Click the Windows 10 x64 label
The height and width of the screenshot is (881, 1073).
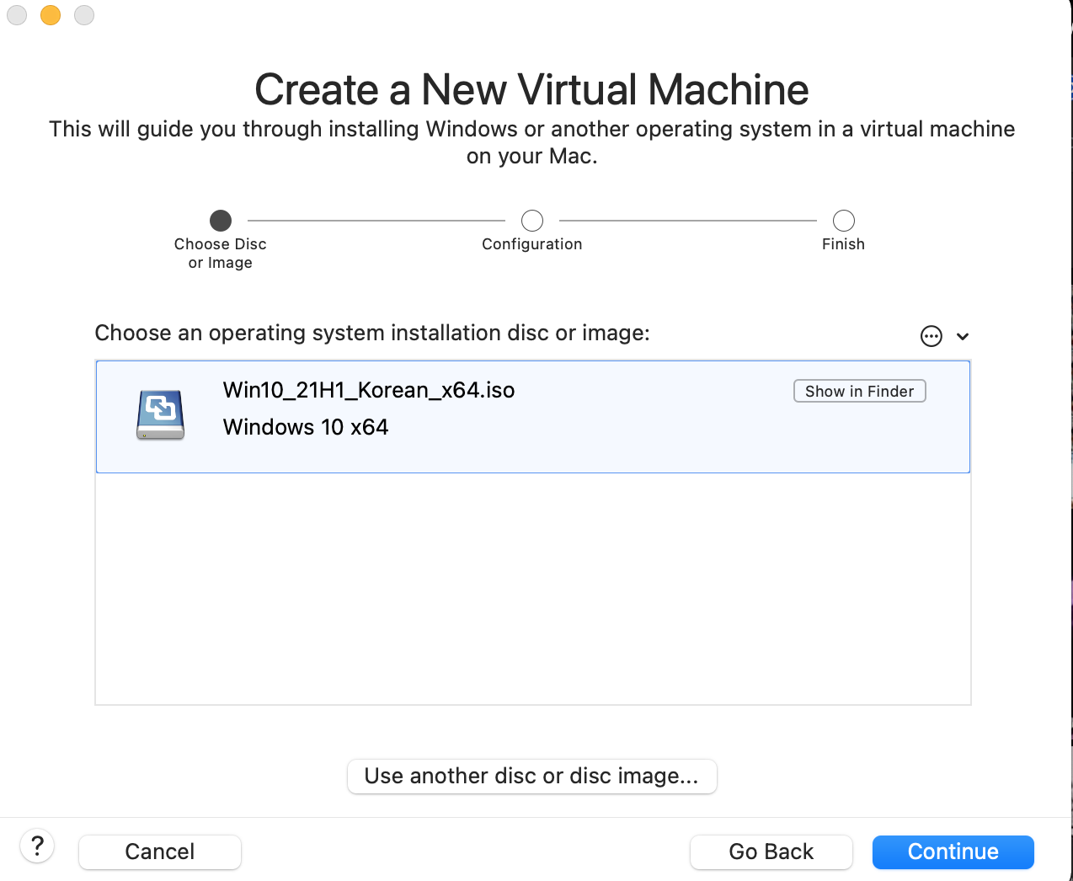[x=306, y=427]
